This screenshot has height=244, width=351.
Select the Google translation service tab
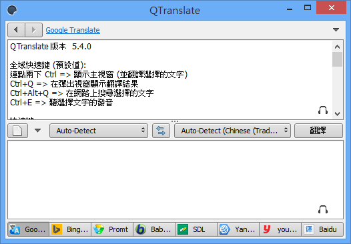coord(29,229)
